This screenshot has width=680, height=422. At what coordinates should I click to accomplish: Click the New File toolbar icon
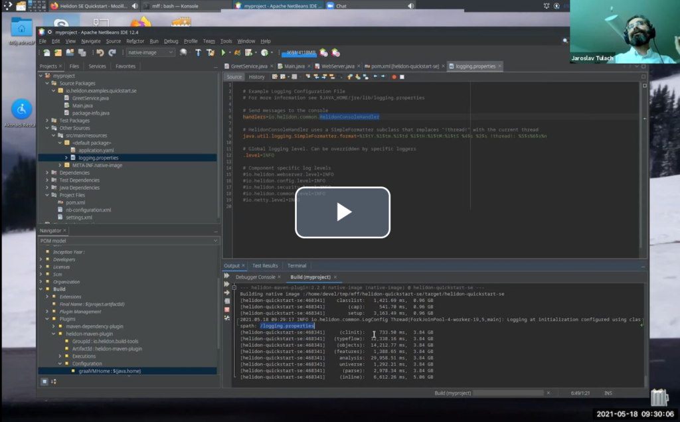[x=46, y=52]
